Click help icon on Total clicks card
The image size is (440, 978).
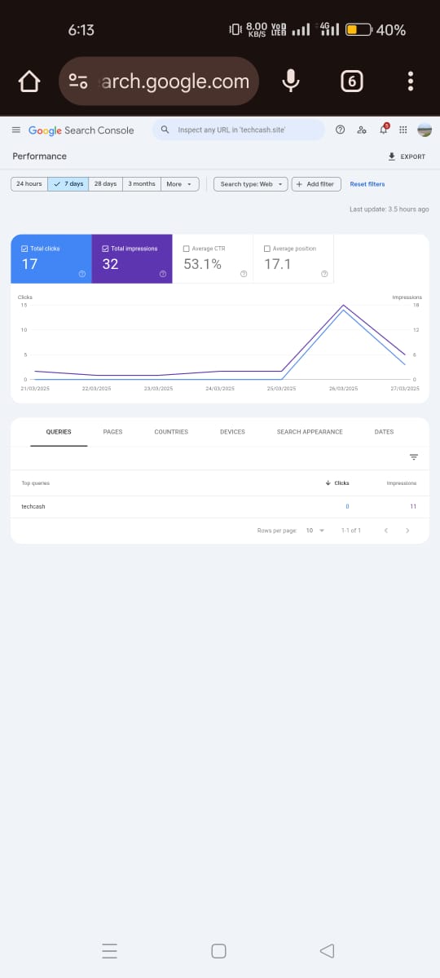pyautogui.click(x=82, y=274)
